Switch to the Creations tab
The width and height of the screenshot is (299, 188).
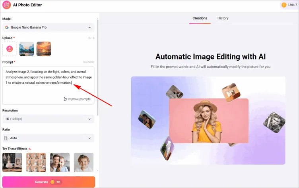[200, 18]
